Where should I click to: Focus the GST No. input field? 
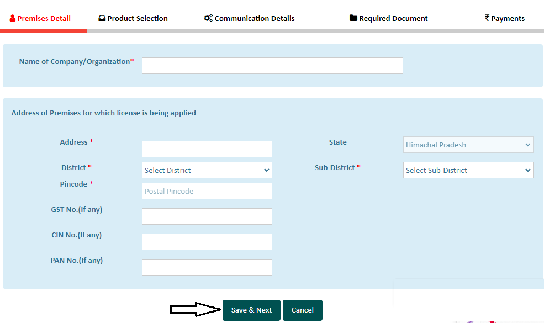(x=207, y=216)
